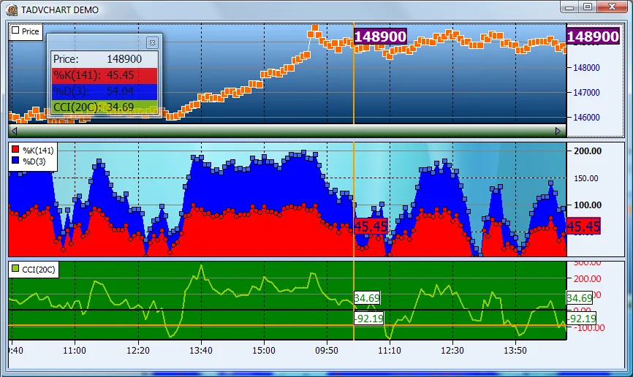Click the purple 148900 crosshair price label

coord(380,37)
